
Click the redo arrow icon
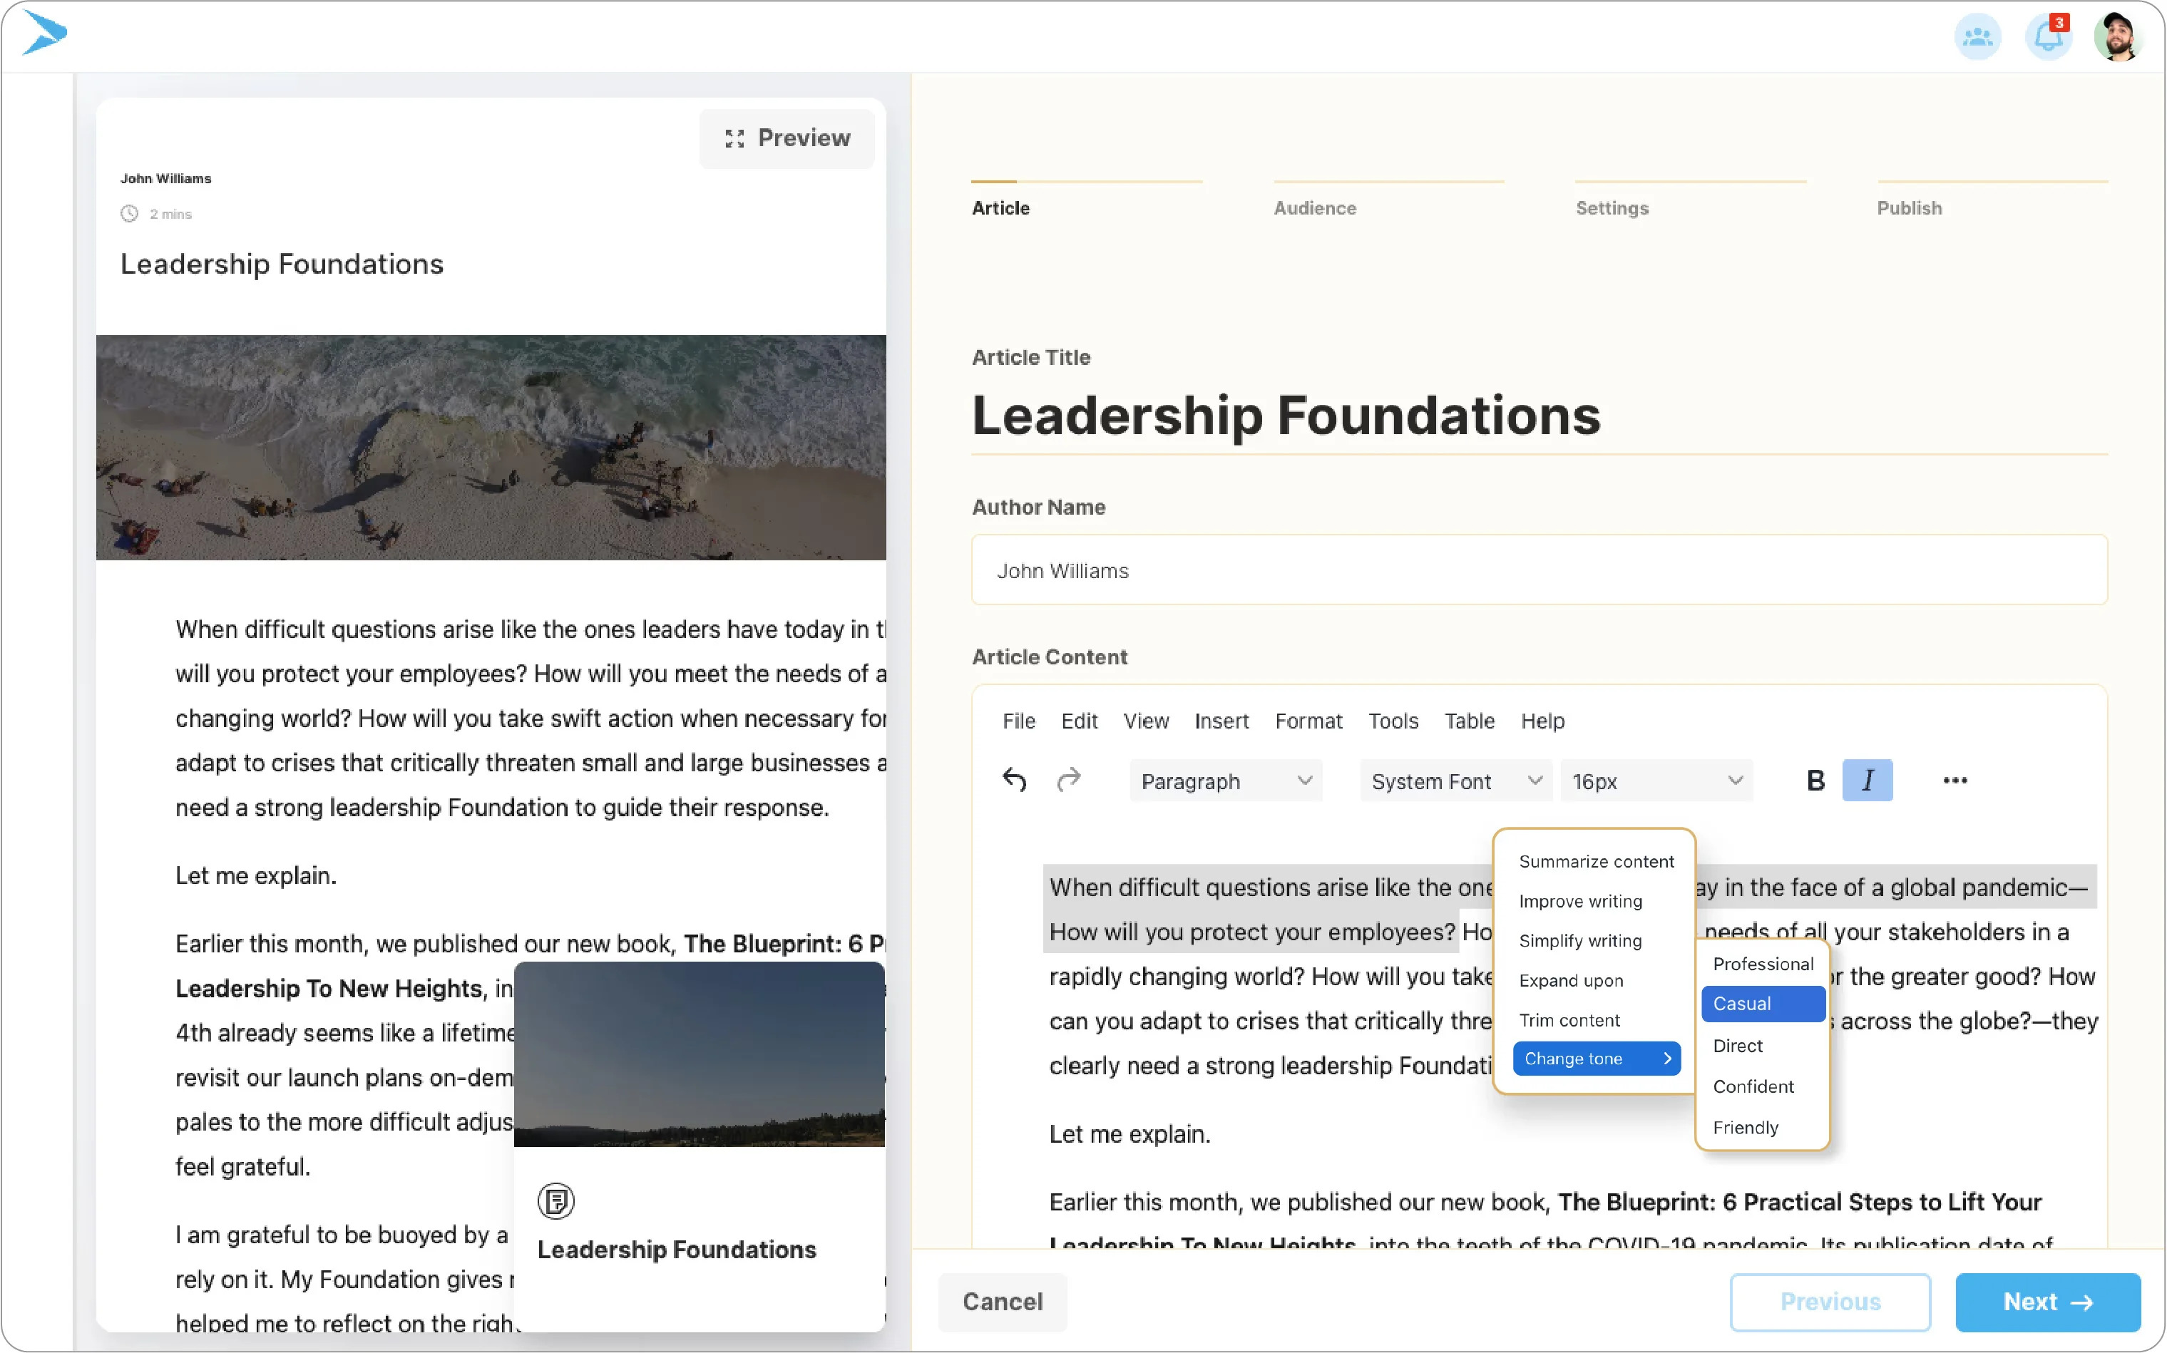[x=1069, y=781]
